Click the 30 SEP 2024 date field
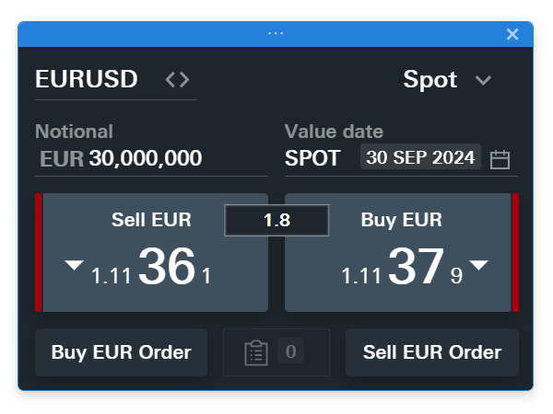 420,157
